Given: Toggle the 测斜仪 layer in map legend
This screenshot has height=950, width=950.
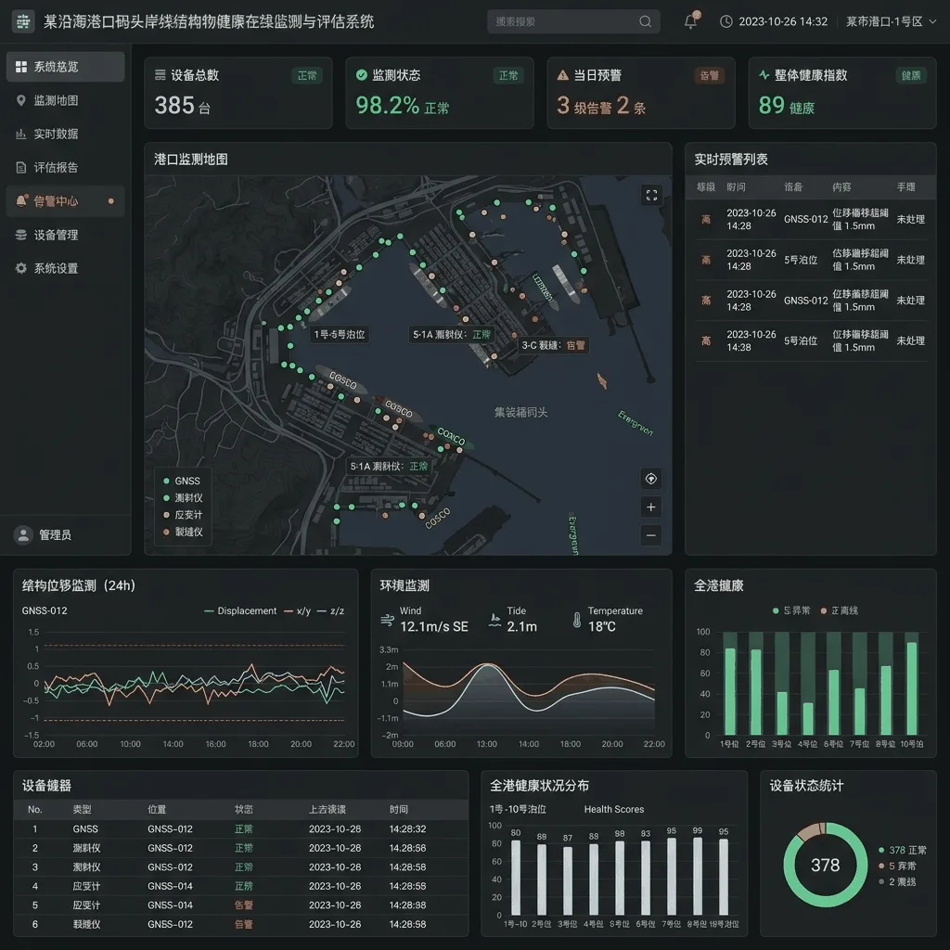Looking at the screenshot, I should click(x=183, y=498).
